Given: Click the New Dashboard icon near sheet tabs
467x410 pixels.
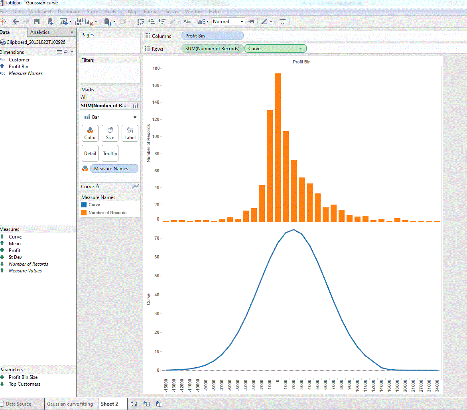Looking at the screenshot, I should (x=146, y=404).
